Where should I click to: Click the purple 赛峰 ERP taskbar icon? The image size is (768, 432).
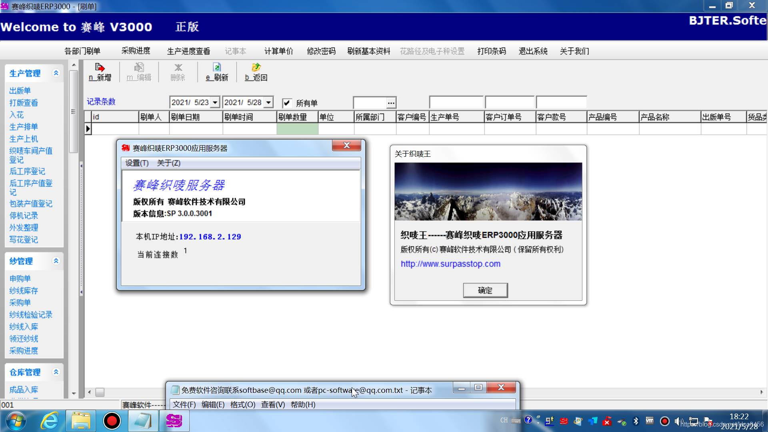click(x=174, y=421)
